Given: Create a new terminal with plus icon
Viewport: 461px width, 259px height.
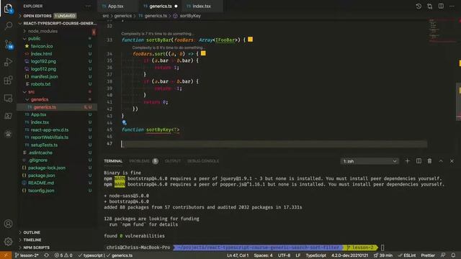Looking at the screenshot, I should (407, 161).
